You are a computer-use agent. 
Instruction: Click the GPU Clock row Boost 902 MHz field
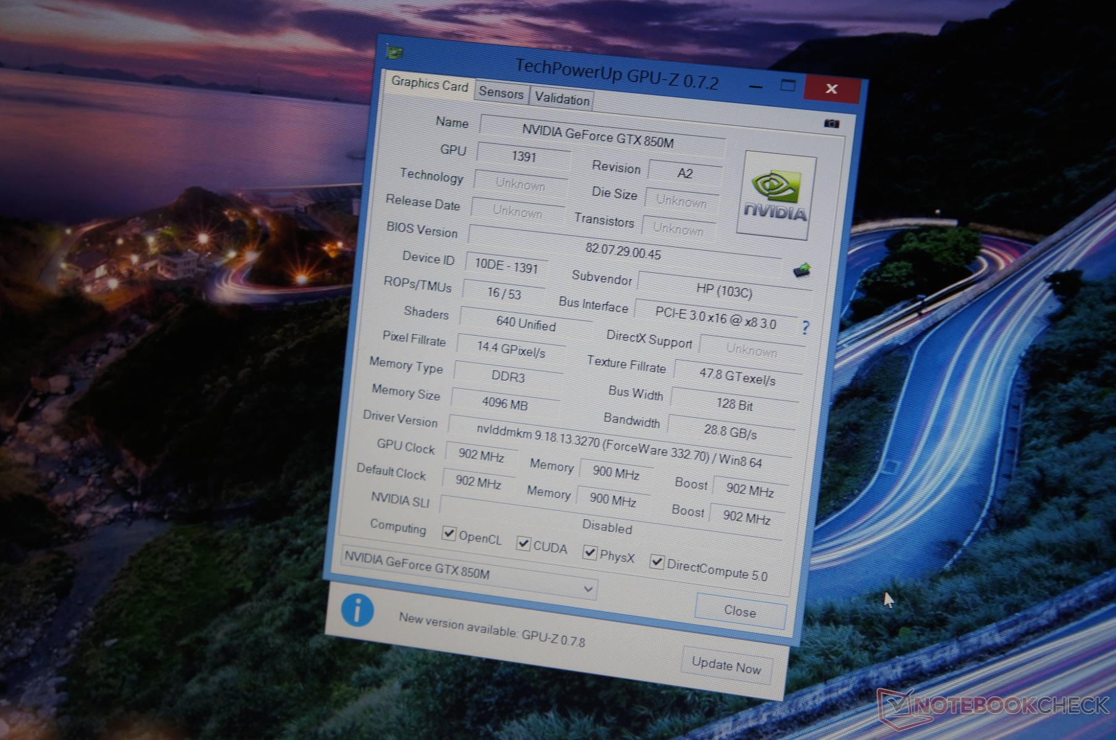pyautogui.click(x=749, y=490)
